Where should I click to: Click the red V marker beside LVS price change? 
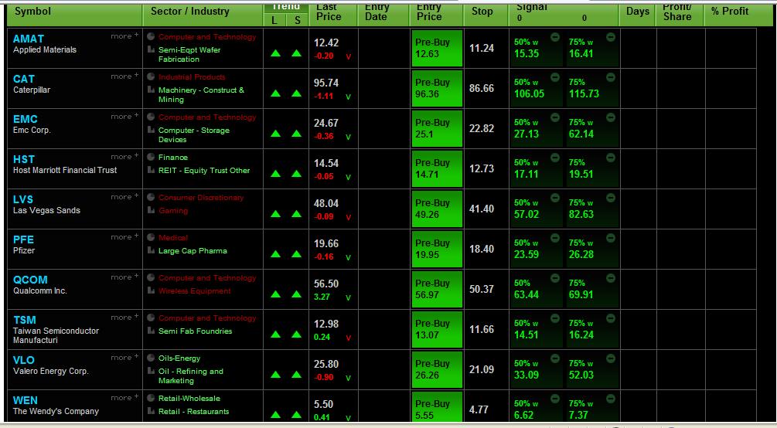(349, 217)
